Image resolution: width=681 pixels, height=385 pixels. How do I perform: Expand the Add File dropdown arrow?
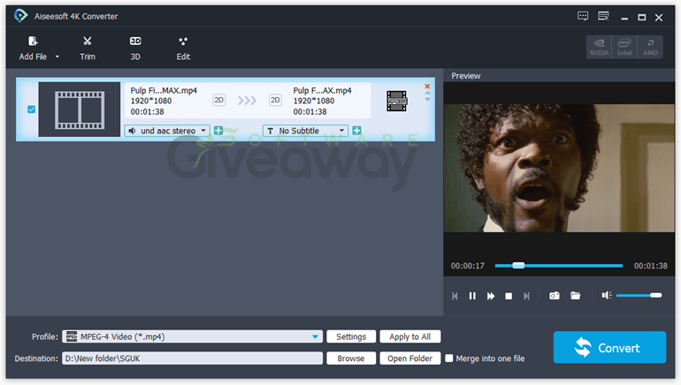point(57,57)
